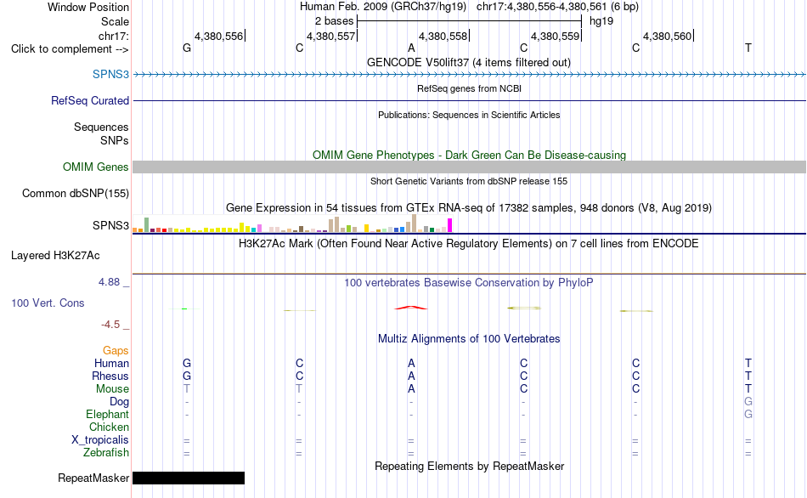Click coordinate label 4,380,559
The height and width of the screenshot is (498, 807).
tap(556, 36)
